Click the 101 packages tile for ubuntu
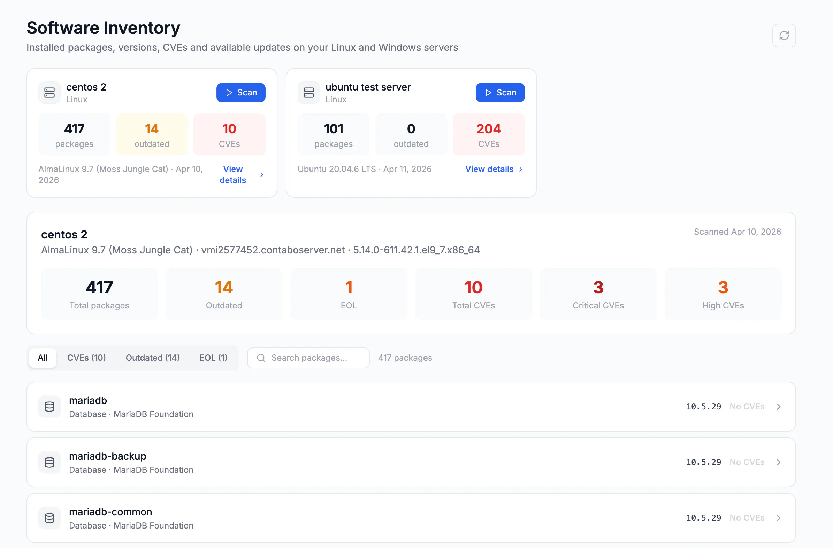The width and height of the screenshot is (833, 548). point(333,134)
